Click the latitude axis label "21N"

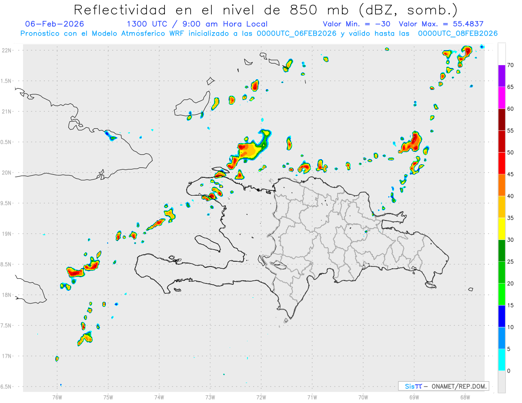[x=7, y=111]
